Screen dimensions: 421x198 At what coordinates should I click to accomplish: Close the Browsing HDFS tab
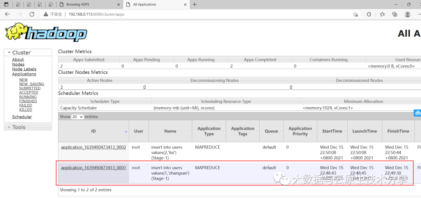[x=118, y=4]
